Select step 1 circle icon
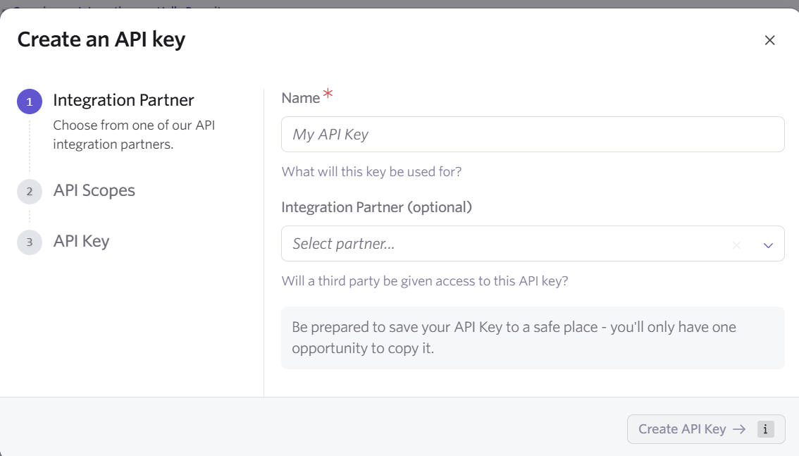 (x=30, y=101)
